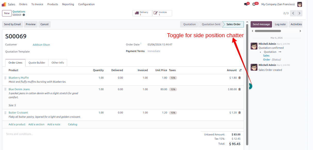Image resolution: width=313 pixels, height=150 pixels.
Task: Click the Order Date help question mark
Action: (141, 43)
